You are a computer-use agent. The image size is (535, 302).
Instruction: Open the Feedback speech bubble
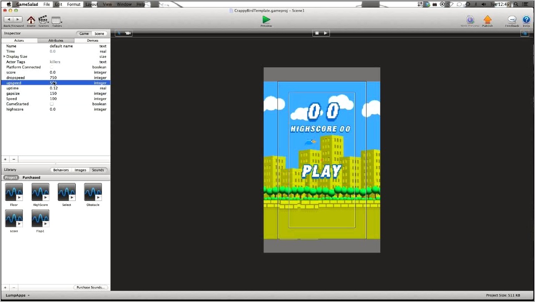(x=512, y=20)
